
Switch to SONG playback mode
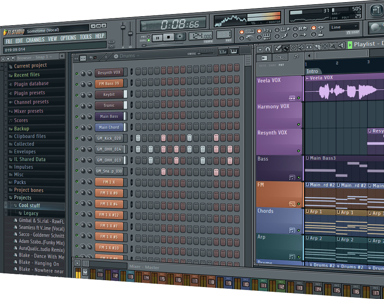pos(148,40)
